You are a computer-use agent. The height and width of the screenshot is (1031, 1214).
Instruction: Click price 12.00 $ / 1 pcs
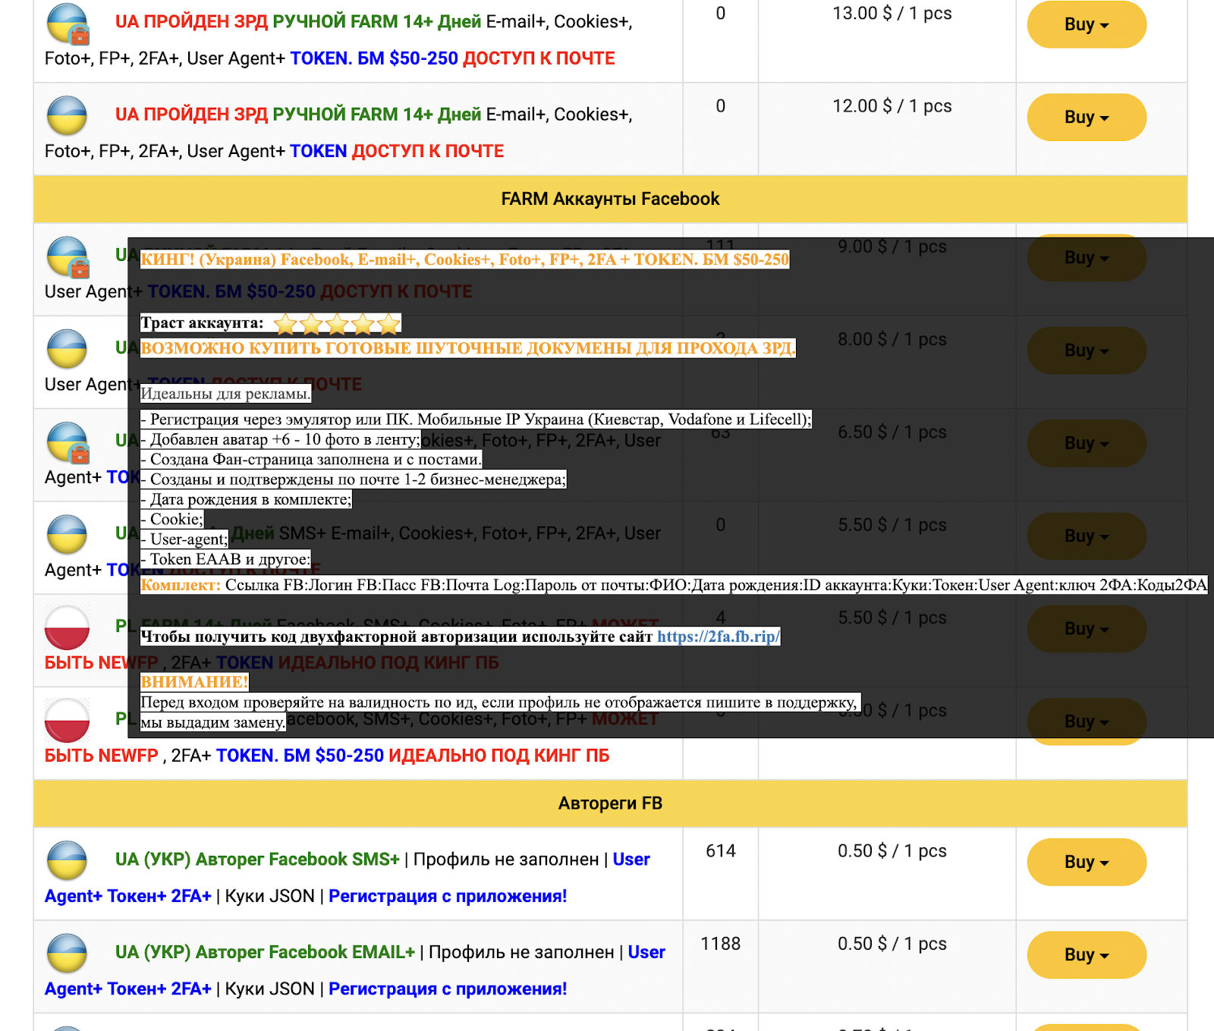[x=892, y=106]
